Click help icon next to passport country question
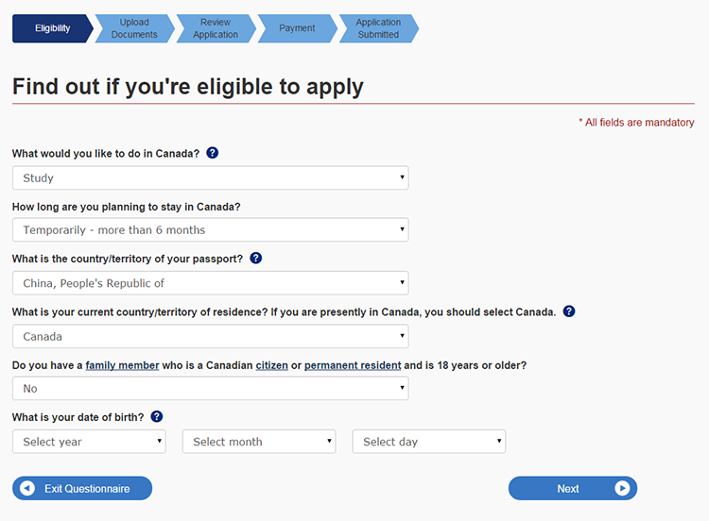709x521 pixels. click(255, 258)
